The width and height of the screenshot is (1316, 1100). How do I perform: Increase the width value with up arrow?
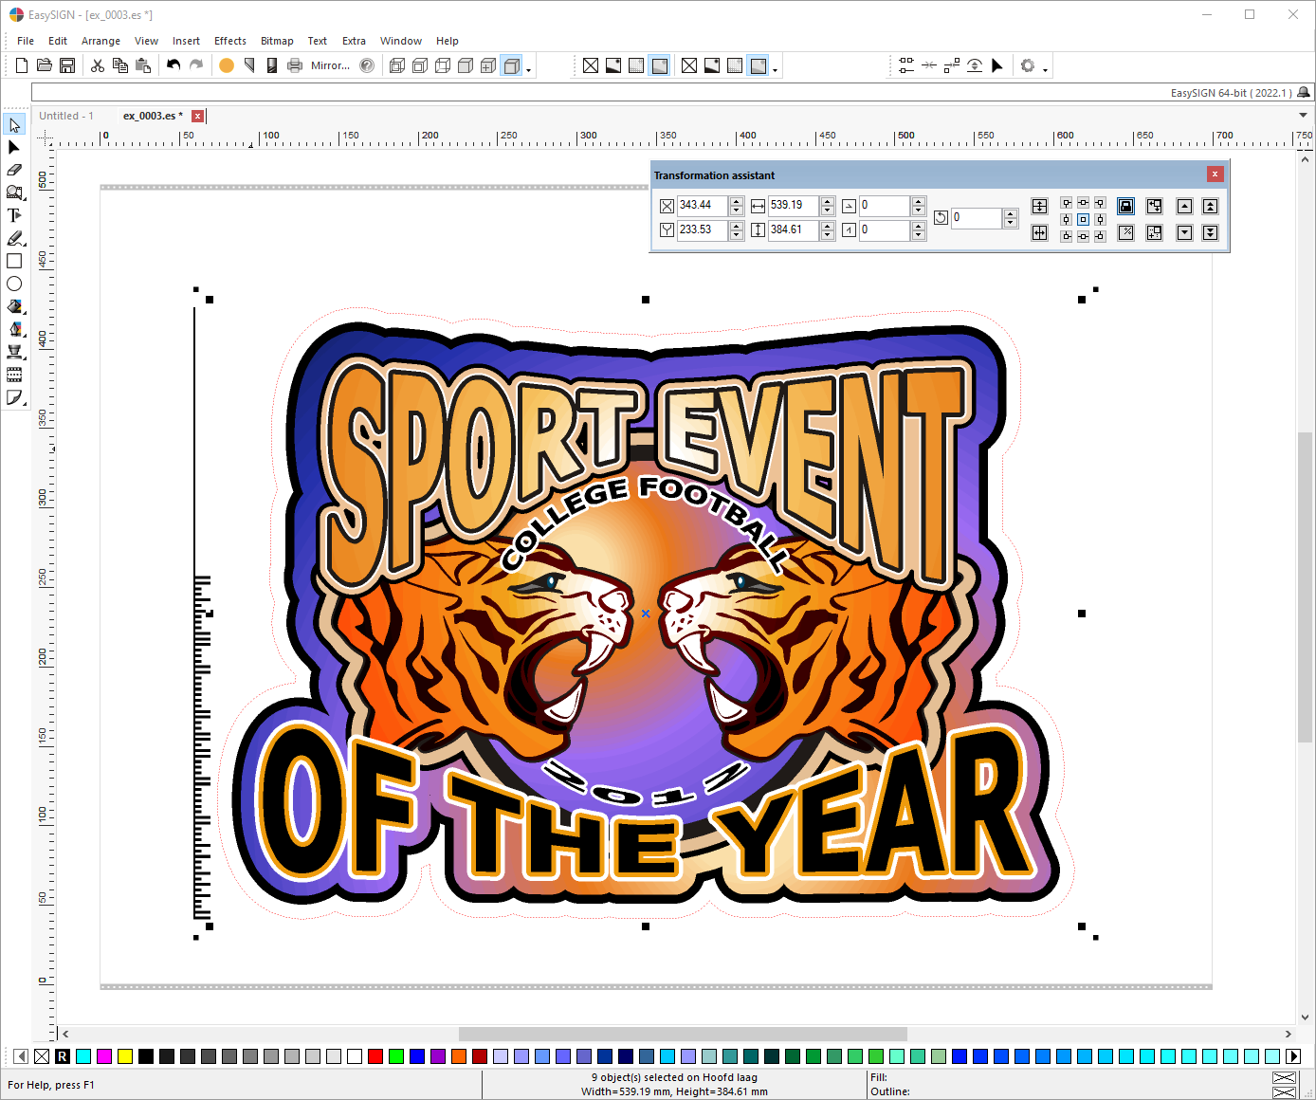(x=828, y=201)
